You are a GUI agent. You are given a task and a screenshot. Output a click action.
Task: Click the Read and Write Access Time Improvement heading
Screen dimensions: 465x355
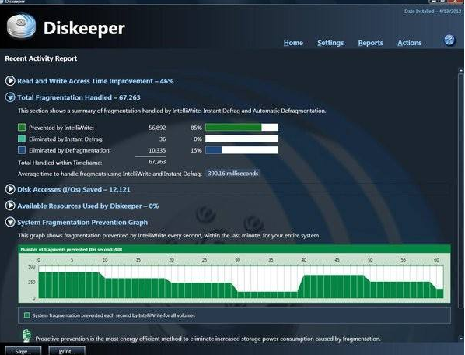(95, 81)
